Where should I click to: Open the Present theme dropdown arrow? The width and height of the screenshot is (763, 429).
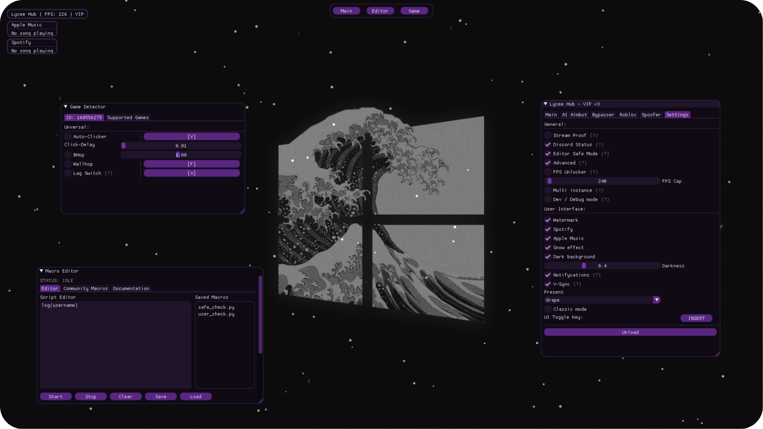point(656,300)
